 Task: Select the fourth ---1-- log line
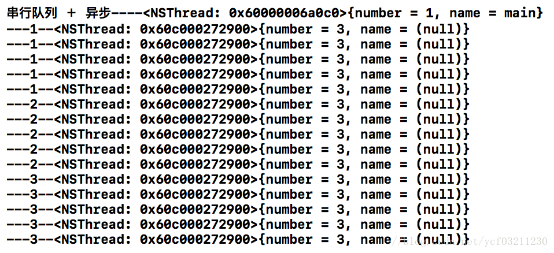tap(238, 74)
